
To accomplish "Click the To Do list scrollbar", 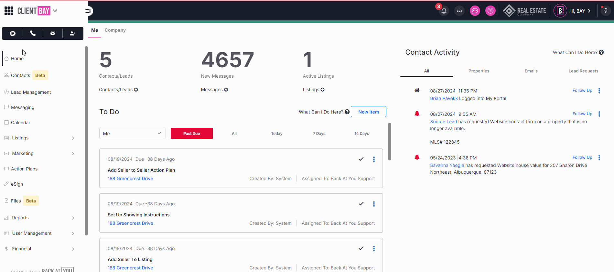I will (390, 142).
